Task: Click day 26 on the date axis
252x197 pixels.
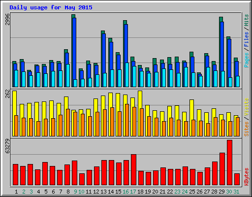Action: coord(199,192)
